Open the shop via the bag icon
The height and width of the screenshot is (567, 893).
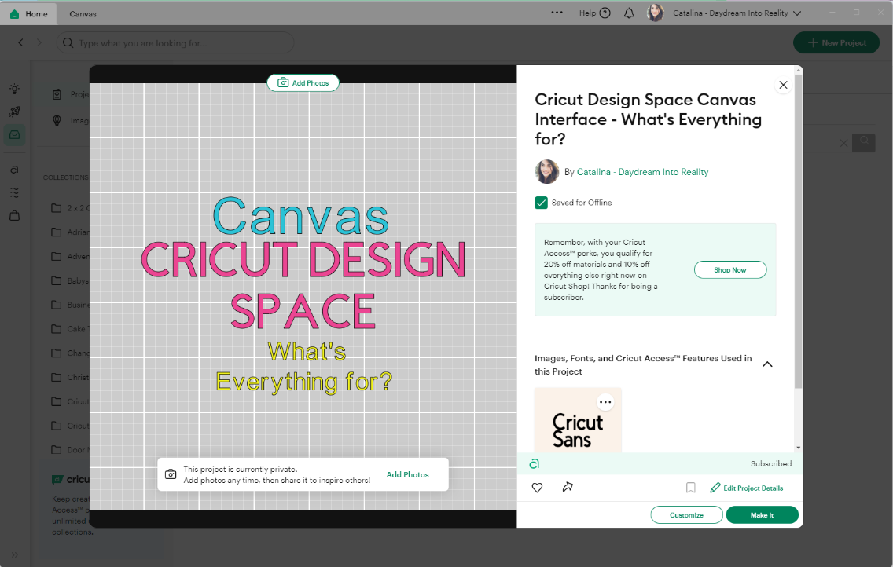pos(14,215)
